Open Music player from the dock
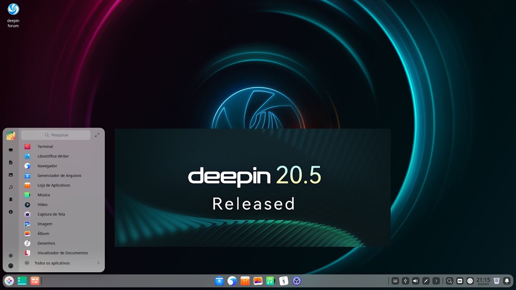Viewport: 516px width, 290px height. [271, 281]
